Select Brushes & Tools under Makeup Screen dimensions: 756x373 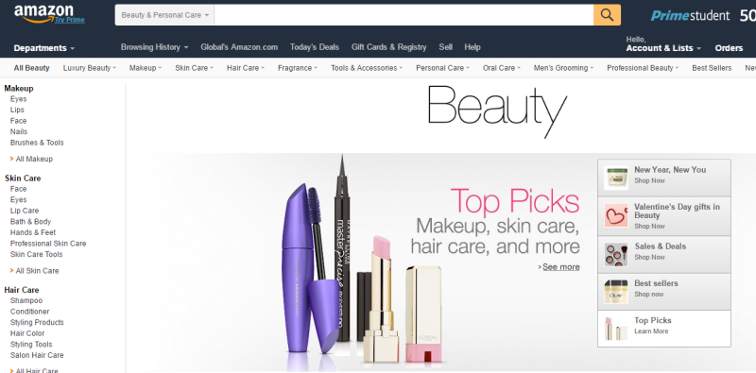point(37,143)
